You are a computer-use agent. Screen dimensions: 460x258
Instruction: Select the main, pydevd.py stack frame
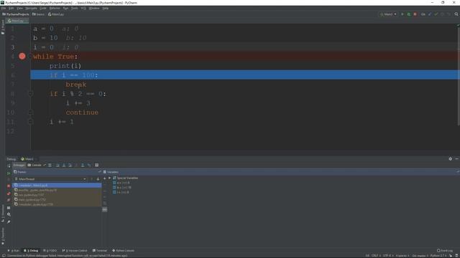click(57, 199)
